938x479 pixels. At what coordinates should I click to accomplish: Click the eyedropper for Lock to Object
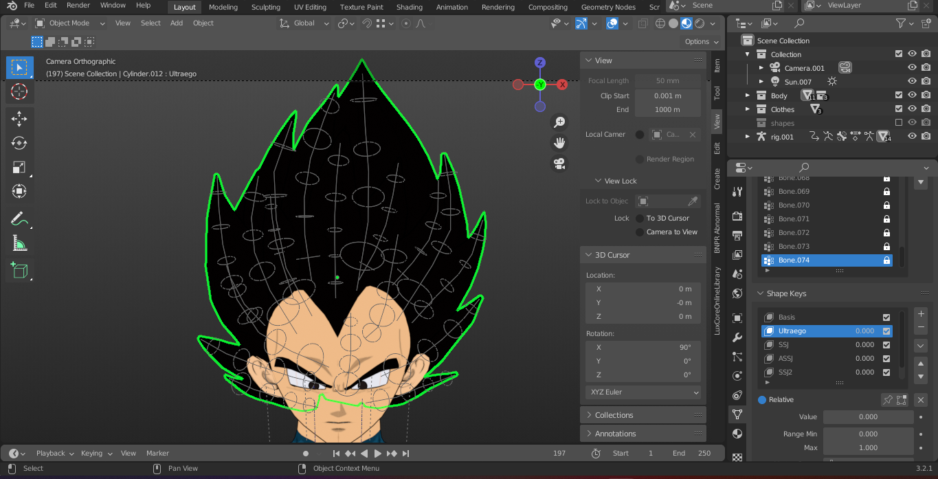click(x=693, y=201)
